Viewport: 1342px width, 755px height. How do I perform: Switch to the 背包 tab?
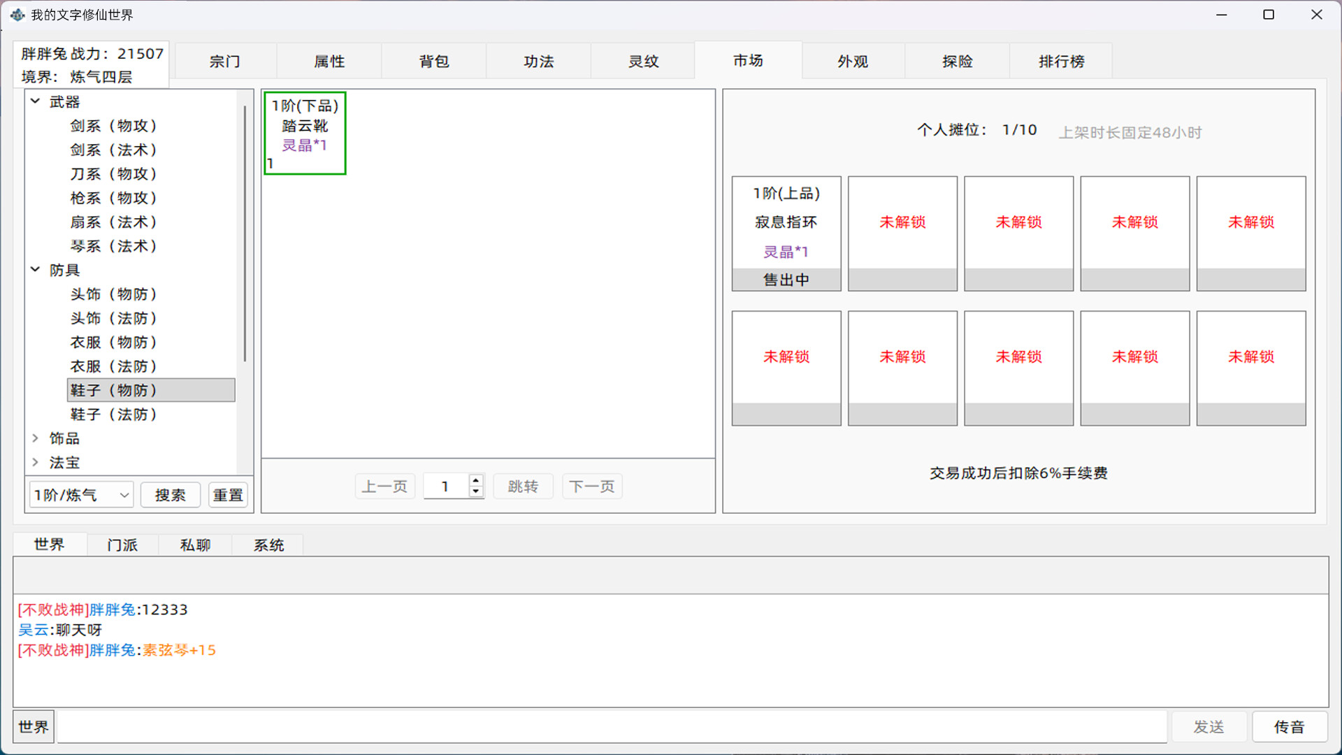pyautogui.click(x=433, y=61)
